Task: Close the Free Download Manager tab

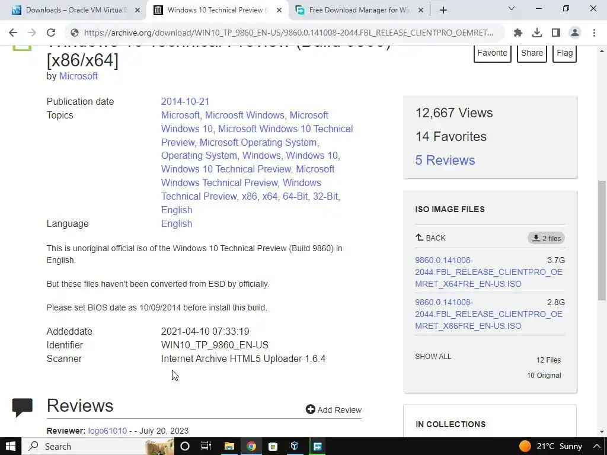Action: (x=421, y=11)
